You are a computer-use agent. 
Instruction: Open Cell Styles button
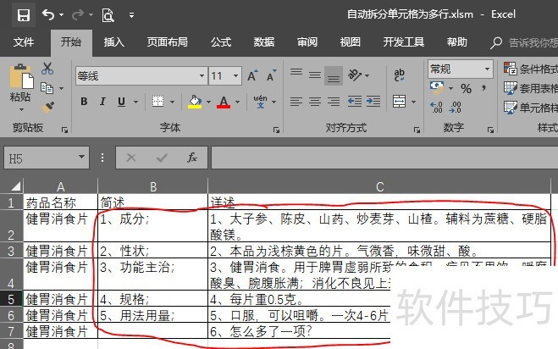(x=530, y=108)
